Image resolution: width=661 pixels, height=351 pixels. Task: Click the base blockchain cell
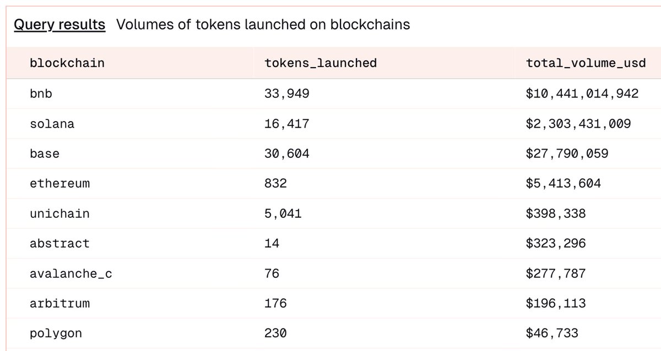(x=45, y=153)
